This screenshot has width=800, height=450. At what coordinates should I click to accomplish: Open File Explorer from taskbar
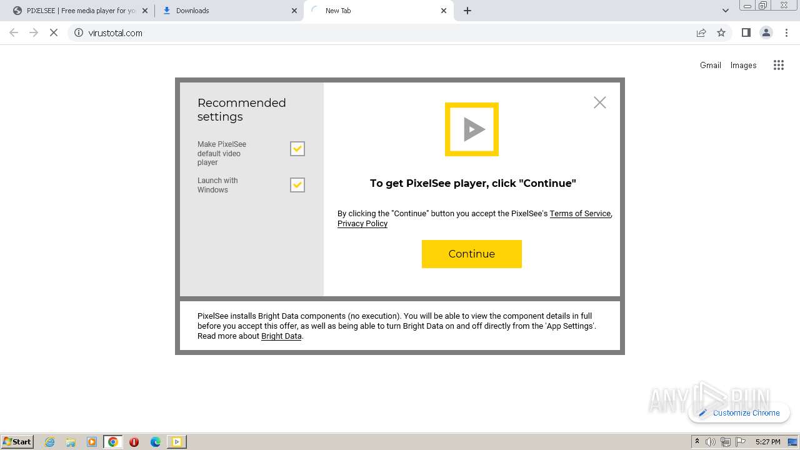[x=71, y=442]
